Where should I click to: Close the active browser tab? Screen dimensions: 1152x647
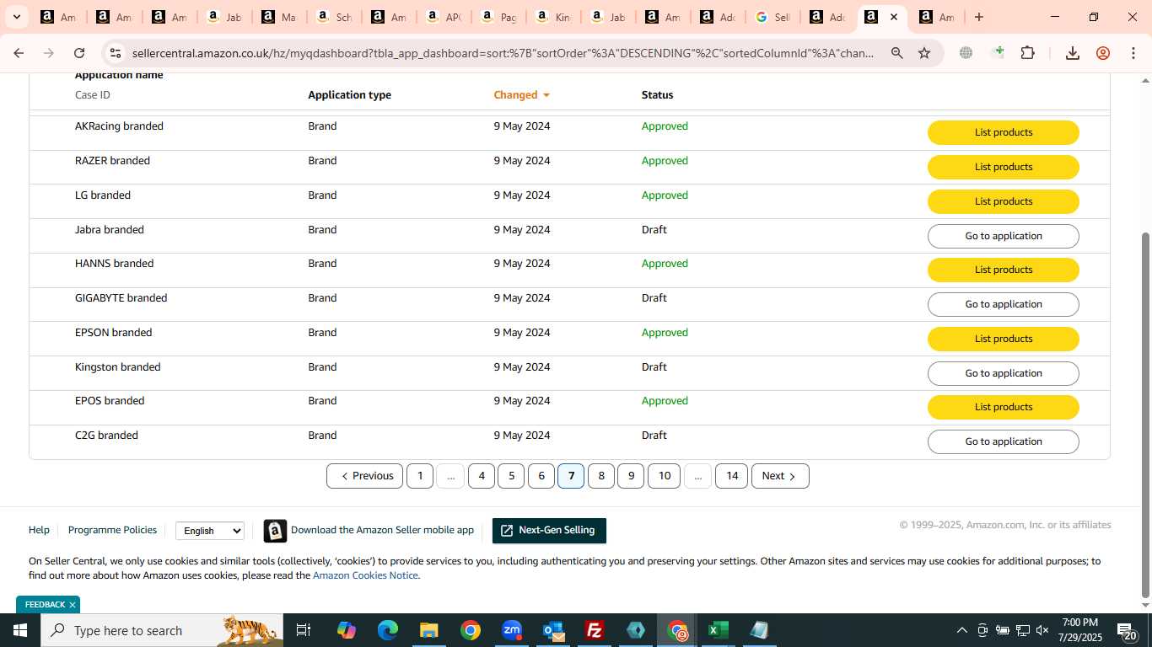[894, 17]
